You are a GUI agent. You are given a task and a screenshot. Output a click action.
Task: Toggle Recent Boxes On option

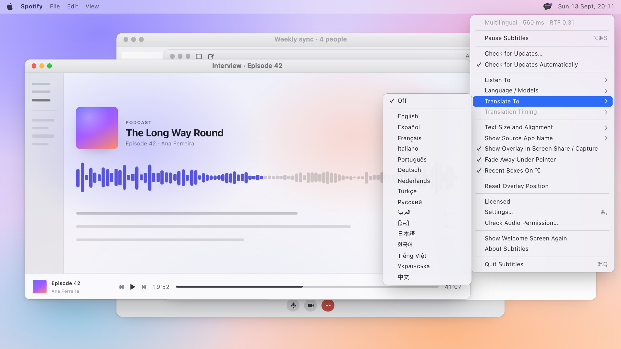point(543,171)
